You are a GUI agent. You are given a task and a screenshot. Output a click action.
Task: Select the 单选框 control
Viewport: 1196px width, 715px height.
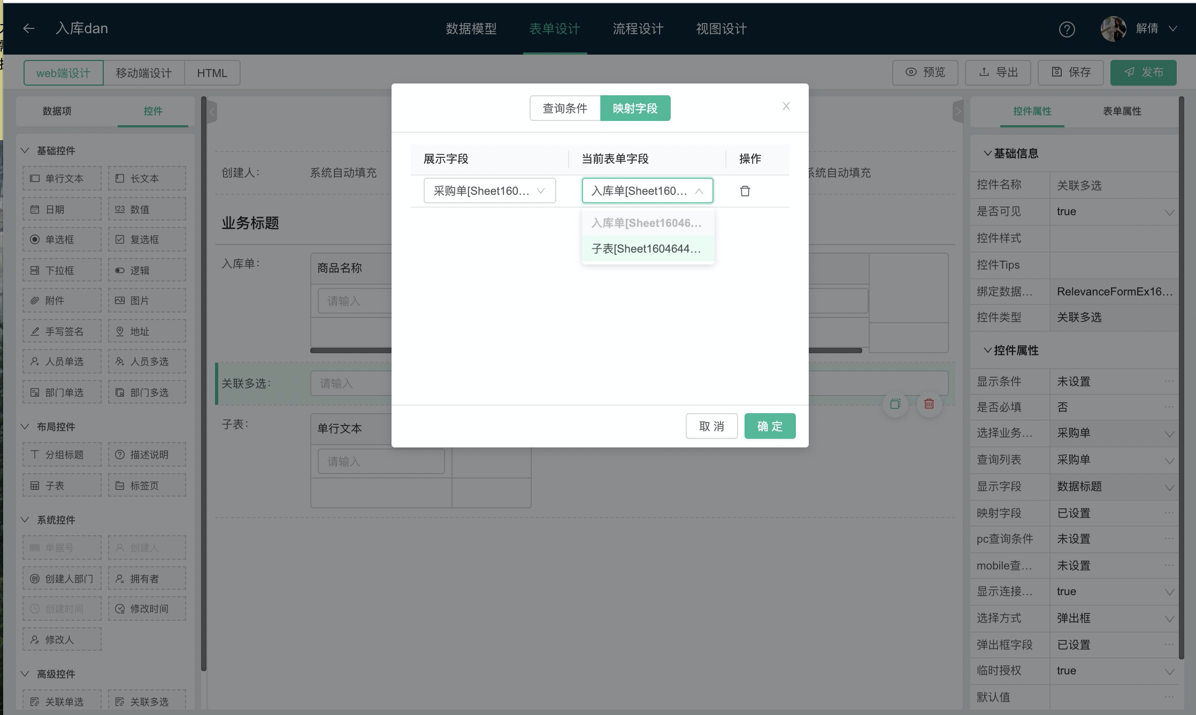click(62, 239)
